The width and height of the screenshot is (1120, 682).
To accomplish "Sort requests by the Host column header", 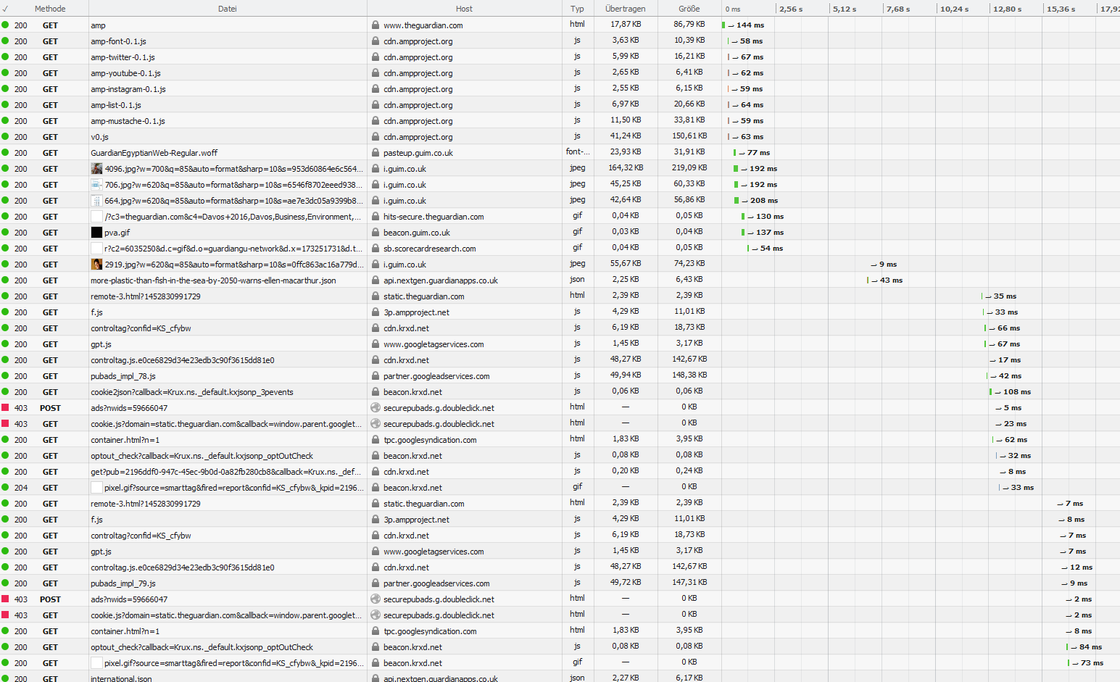I will (x=464, y=9).
